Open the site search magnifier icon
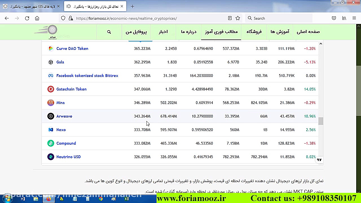 point(109,32)
